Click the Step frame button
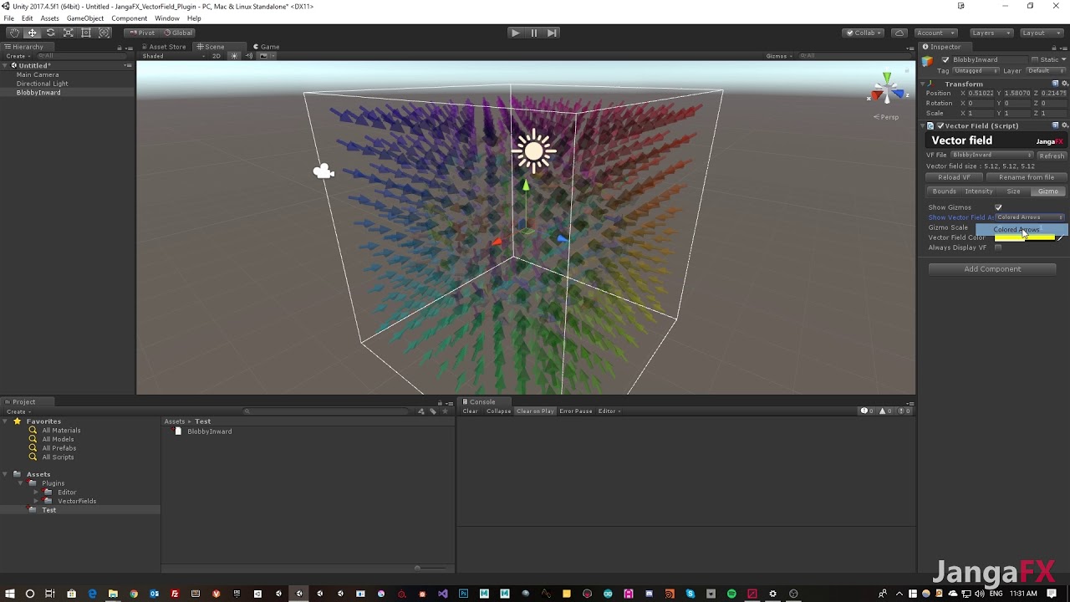The image size is (1070, 602). pyautogui.click(x=552, y=33)
